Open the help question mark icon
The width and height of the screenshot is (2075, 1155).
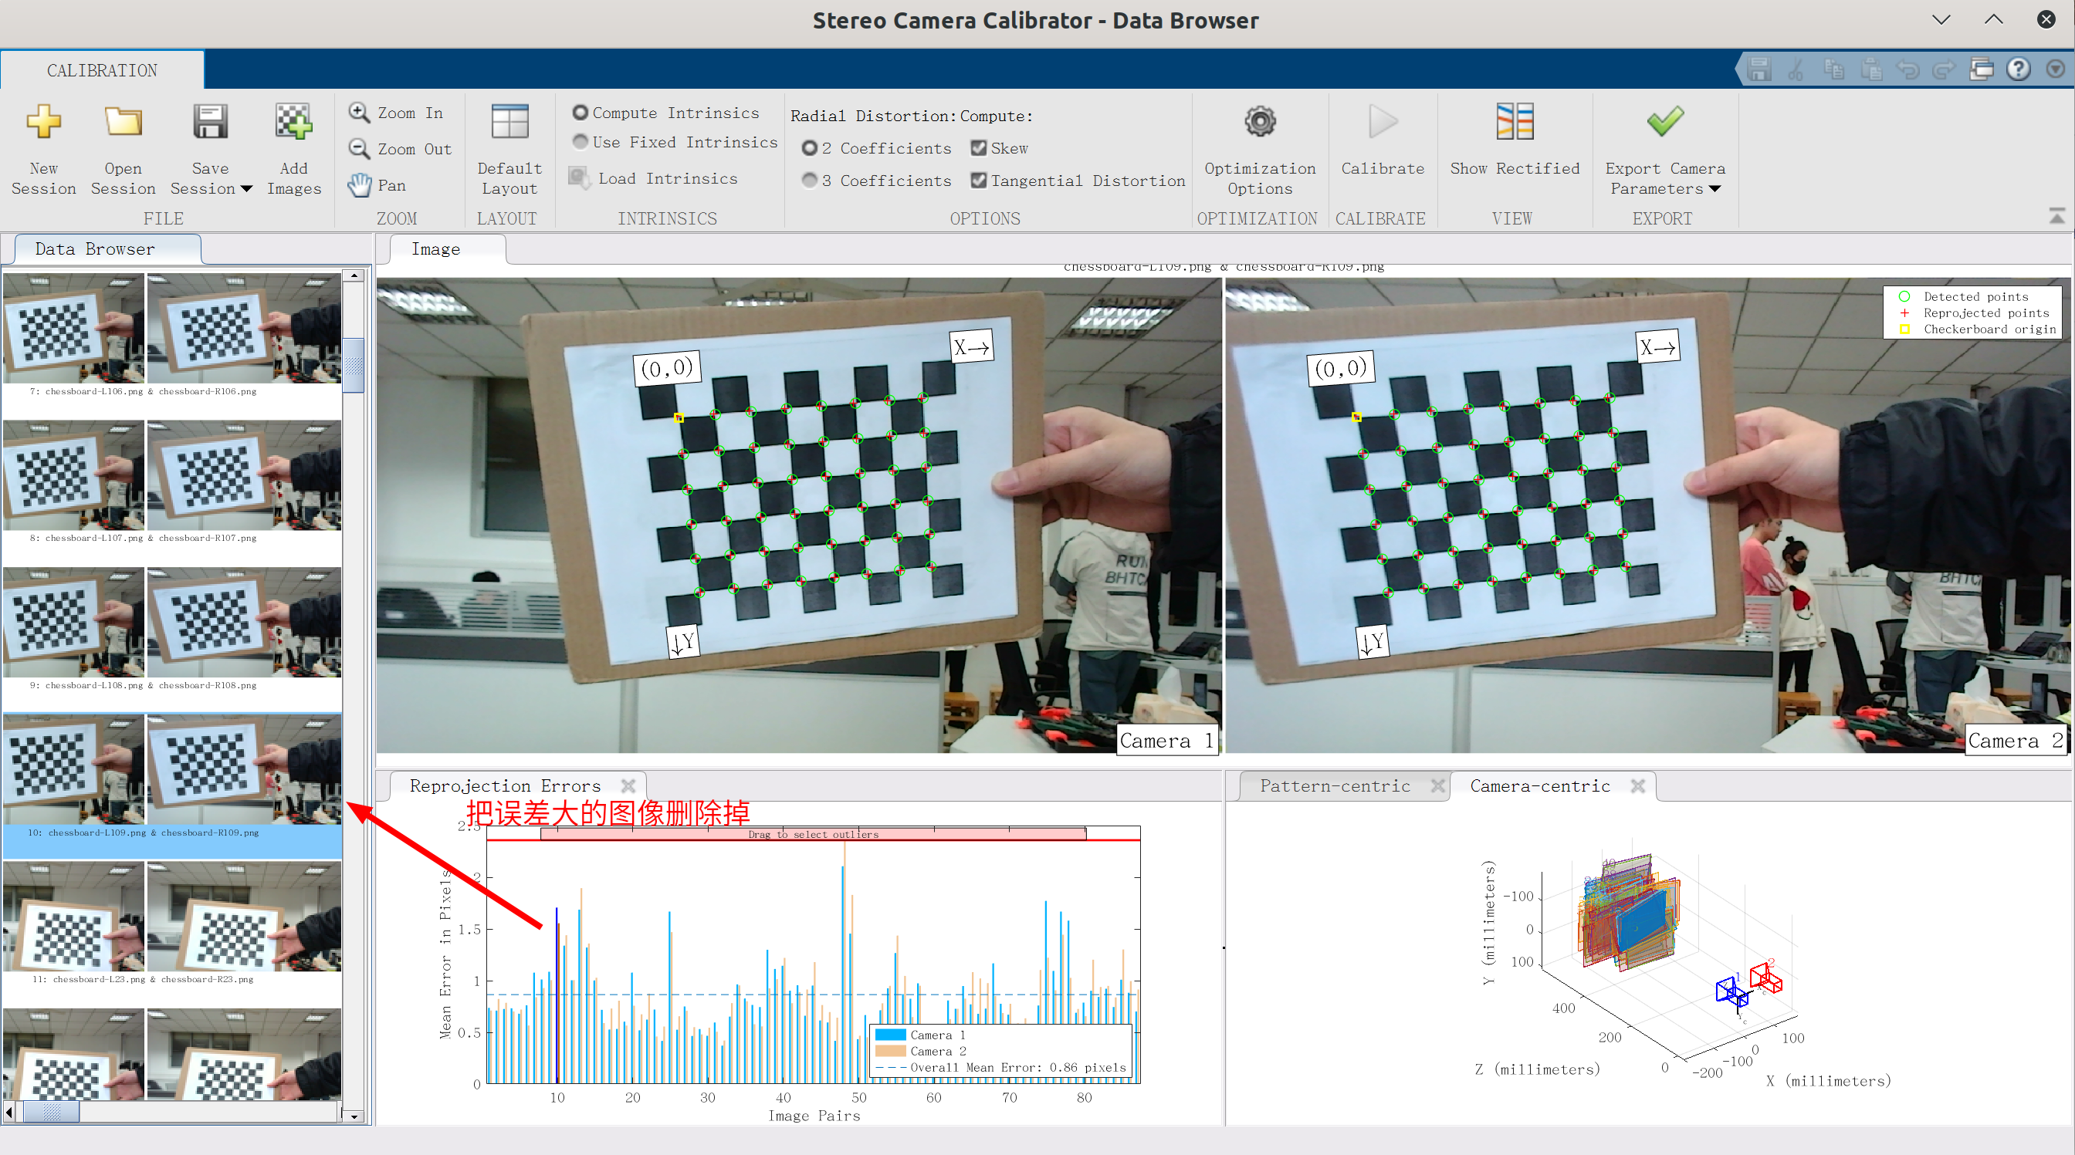tap(2018, 69)
